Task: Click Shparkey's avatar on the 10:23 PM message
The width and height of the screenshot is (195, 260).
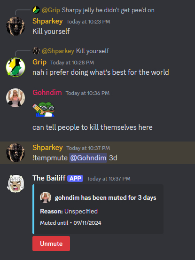Action: (x=16, y=26)
